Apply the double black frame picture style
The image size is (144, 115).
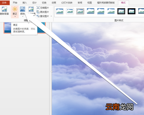point(121,11)
